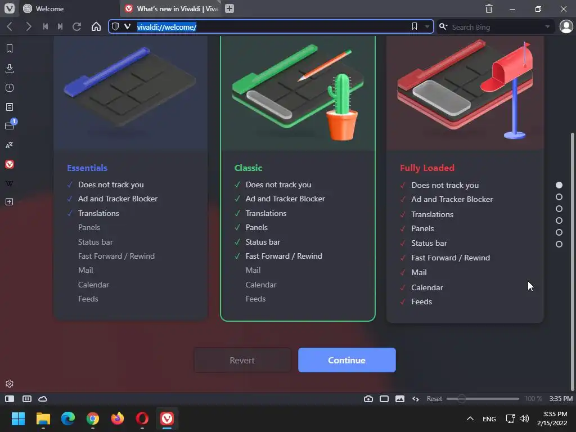
Task: Open the Vivaldi main menu icon
Action: [x=10, y=8]
